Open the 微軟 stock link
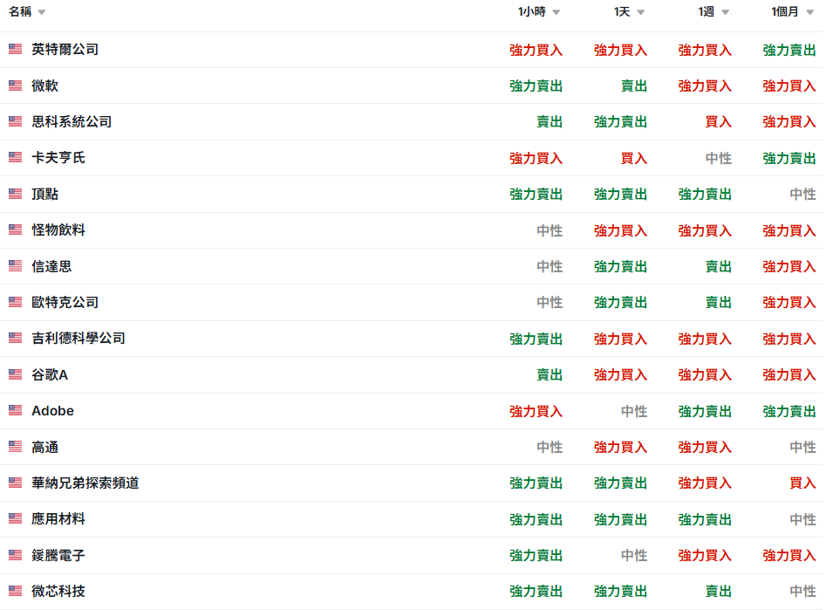826x610 pixels. (44, 86)
